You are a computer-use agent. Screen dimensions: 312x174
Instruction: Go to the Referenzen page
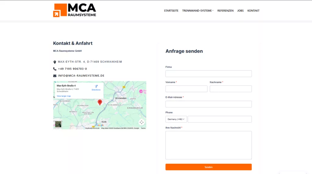coord(225,11)
